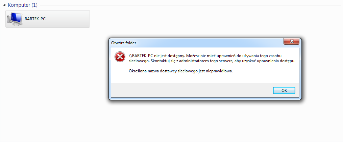Click empty space inside the BARTEK-PC tile
The width and height of the screenshot is (343, 142).
[x=68, y=19]
